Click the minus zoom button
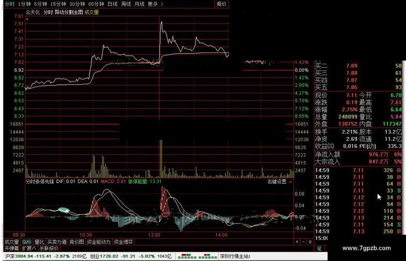Viewport: 406px width, 261px height. [303, 242]
